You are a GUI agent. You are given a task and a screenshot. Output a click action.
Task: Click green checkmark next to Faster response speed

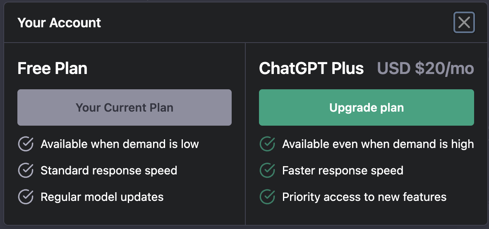pos(267,170)
